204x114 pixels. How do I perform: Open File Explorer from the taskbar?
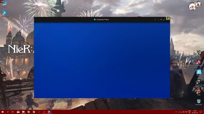(23, 112)
